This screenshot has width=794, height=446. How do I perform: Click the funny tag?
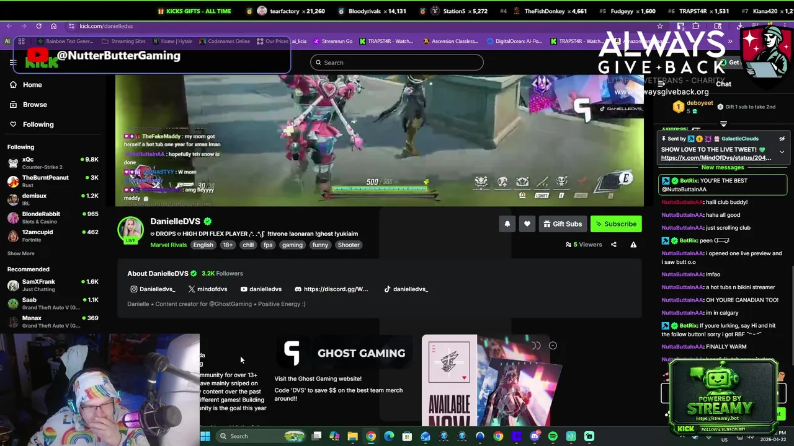(320, 245)
